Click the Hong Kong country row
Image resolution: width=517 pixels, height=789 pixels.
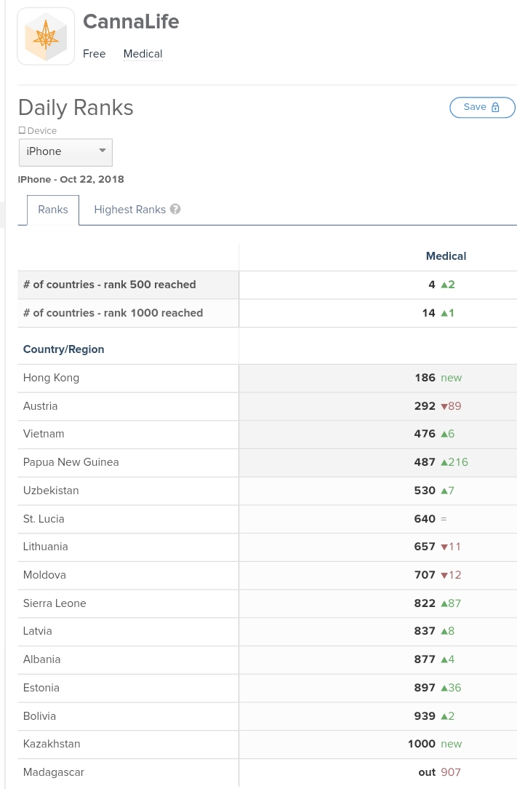(x=51, y=378)
